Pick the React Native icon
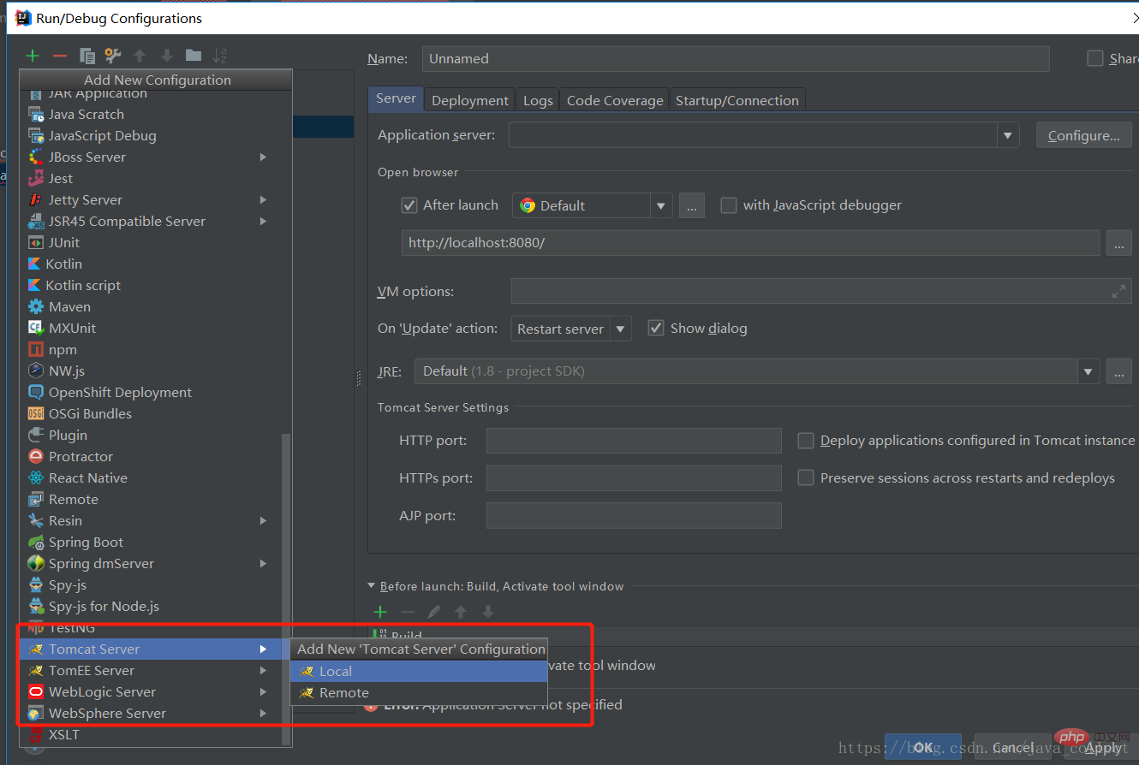 pyautogui.click(x=36, y=477)
